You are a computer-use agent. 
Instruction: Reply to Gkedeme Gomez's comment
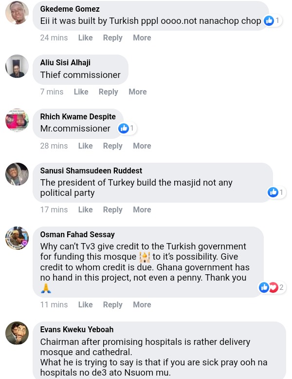113,38
